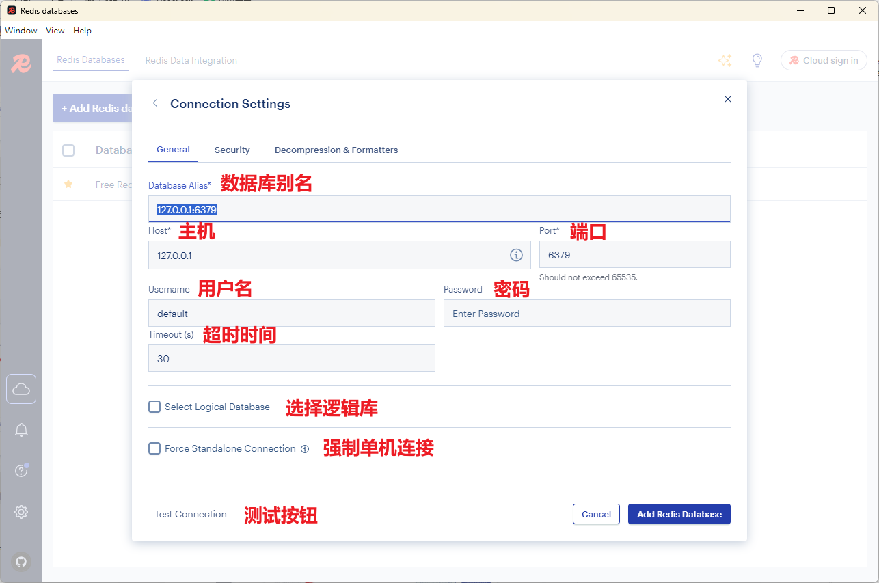The width and height of the screenshot is (879, 583).
Task: Click the Enter Password field
Action: click(587, 313)
